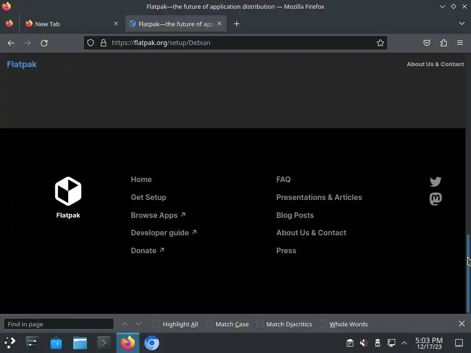This screenshot has width=471, height=353.
Task: Open Blog Posts link
Action: click(x=295, y=215)
